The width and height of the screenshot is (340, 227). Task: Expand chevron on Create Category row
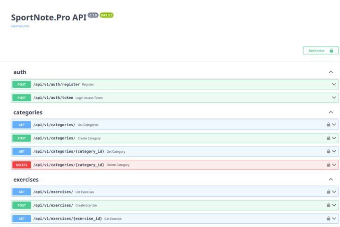(x=334, y=138)
